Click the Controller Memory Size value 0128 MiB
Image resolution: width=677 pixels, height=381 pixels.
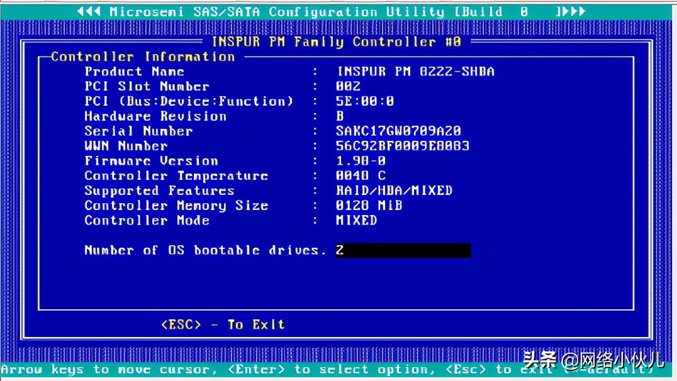pos(369,206)
